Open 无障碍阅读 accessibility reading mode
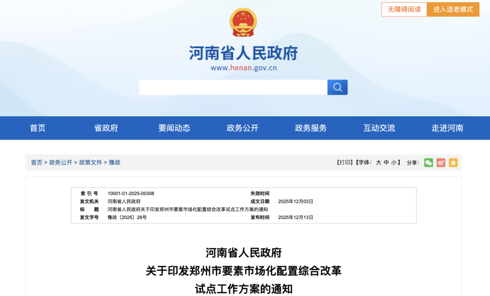 tap(404, 10)
